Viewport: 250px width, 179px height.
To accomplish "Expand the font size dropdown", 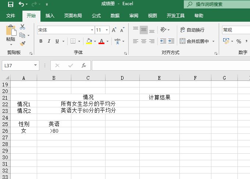I will pos(107,30).
